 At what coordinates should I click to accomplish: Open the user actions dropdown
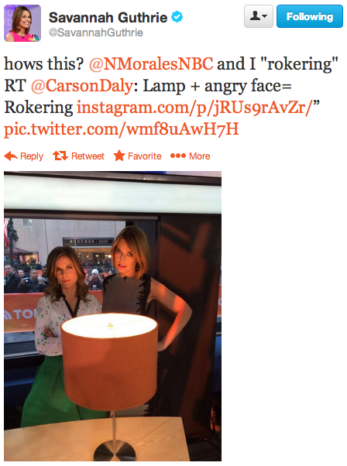pos(259,16)
